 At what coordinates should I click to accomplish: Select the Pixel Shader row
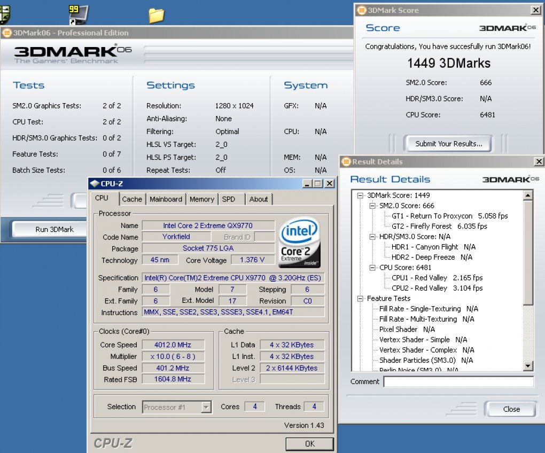coord(407,329)
